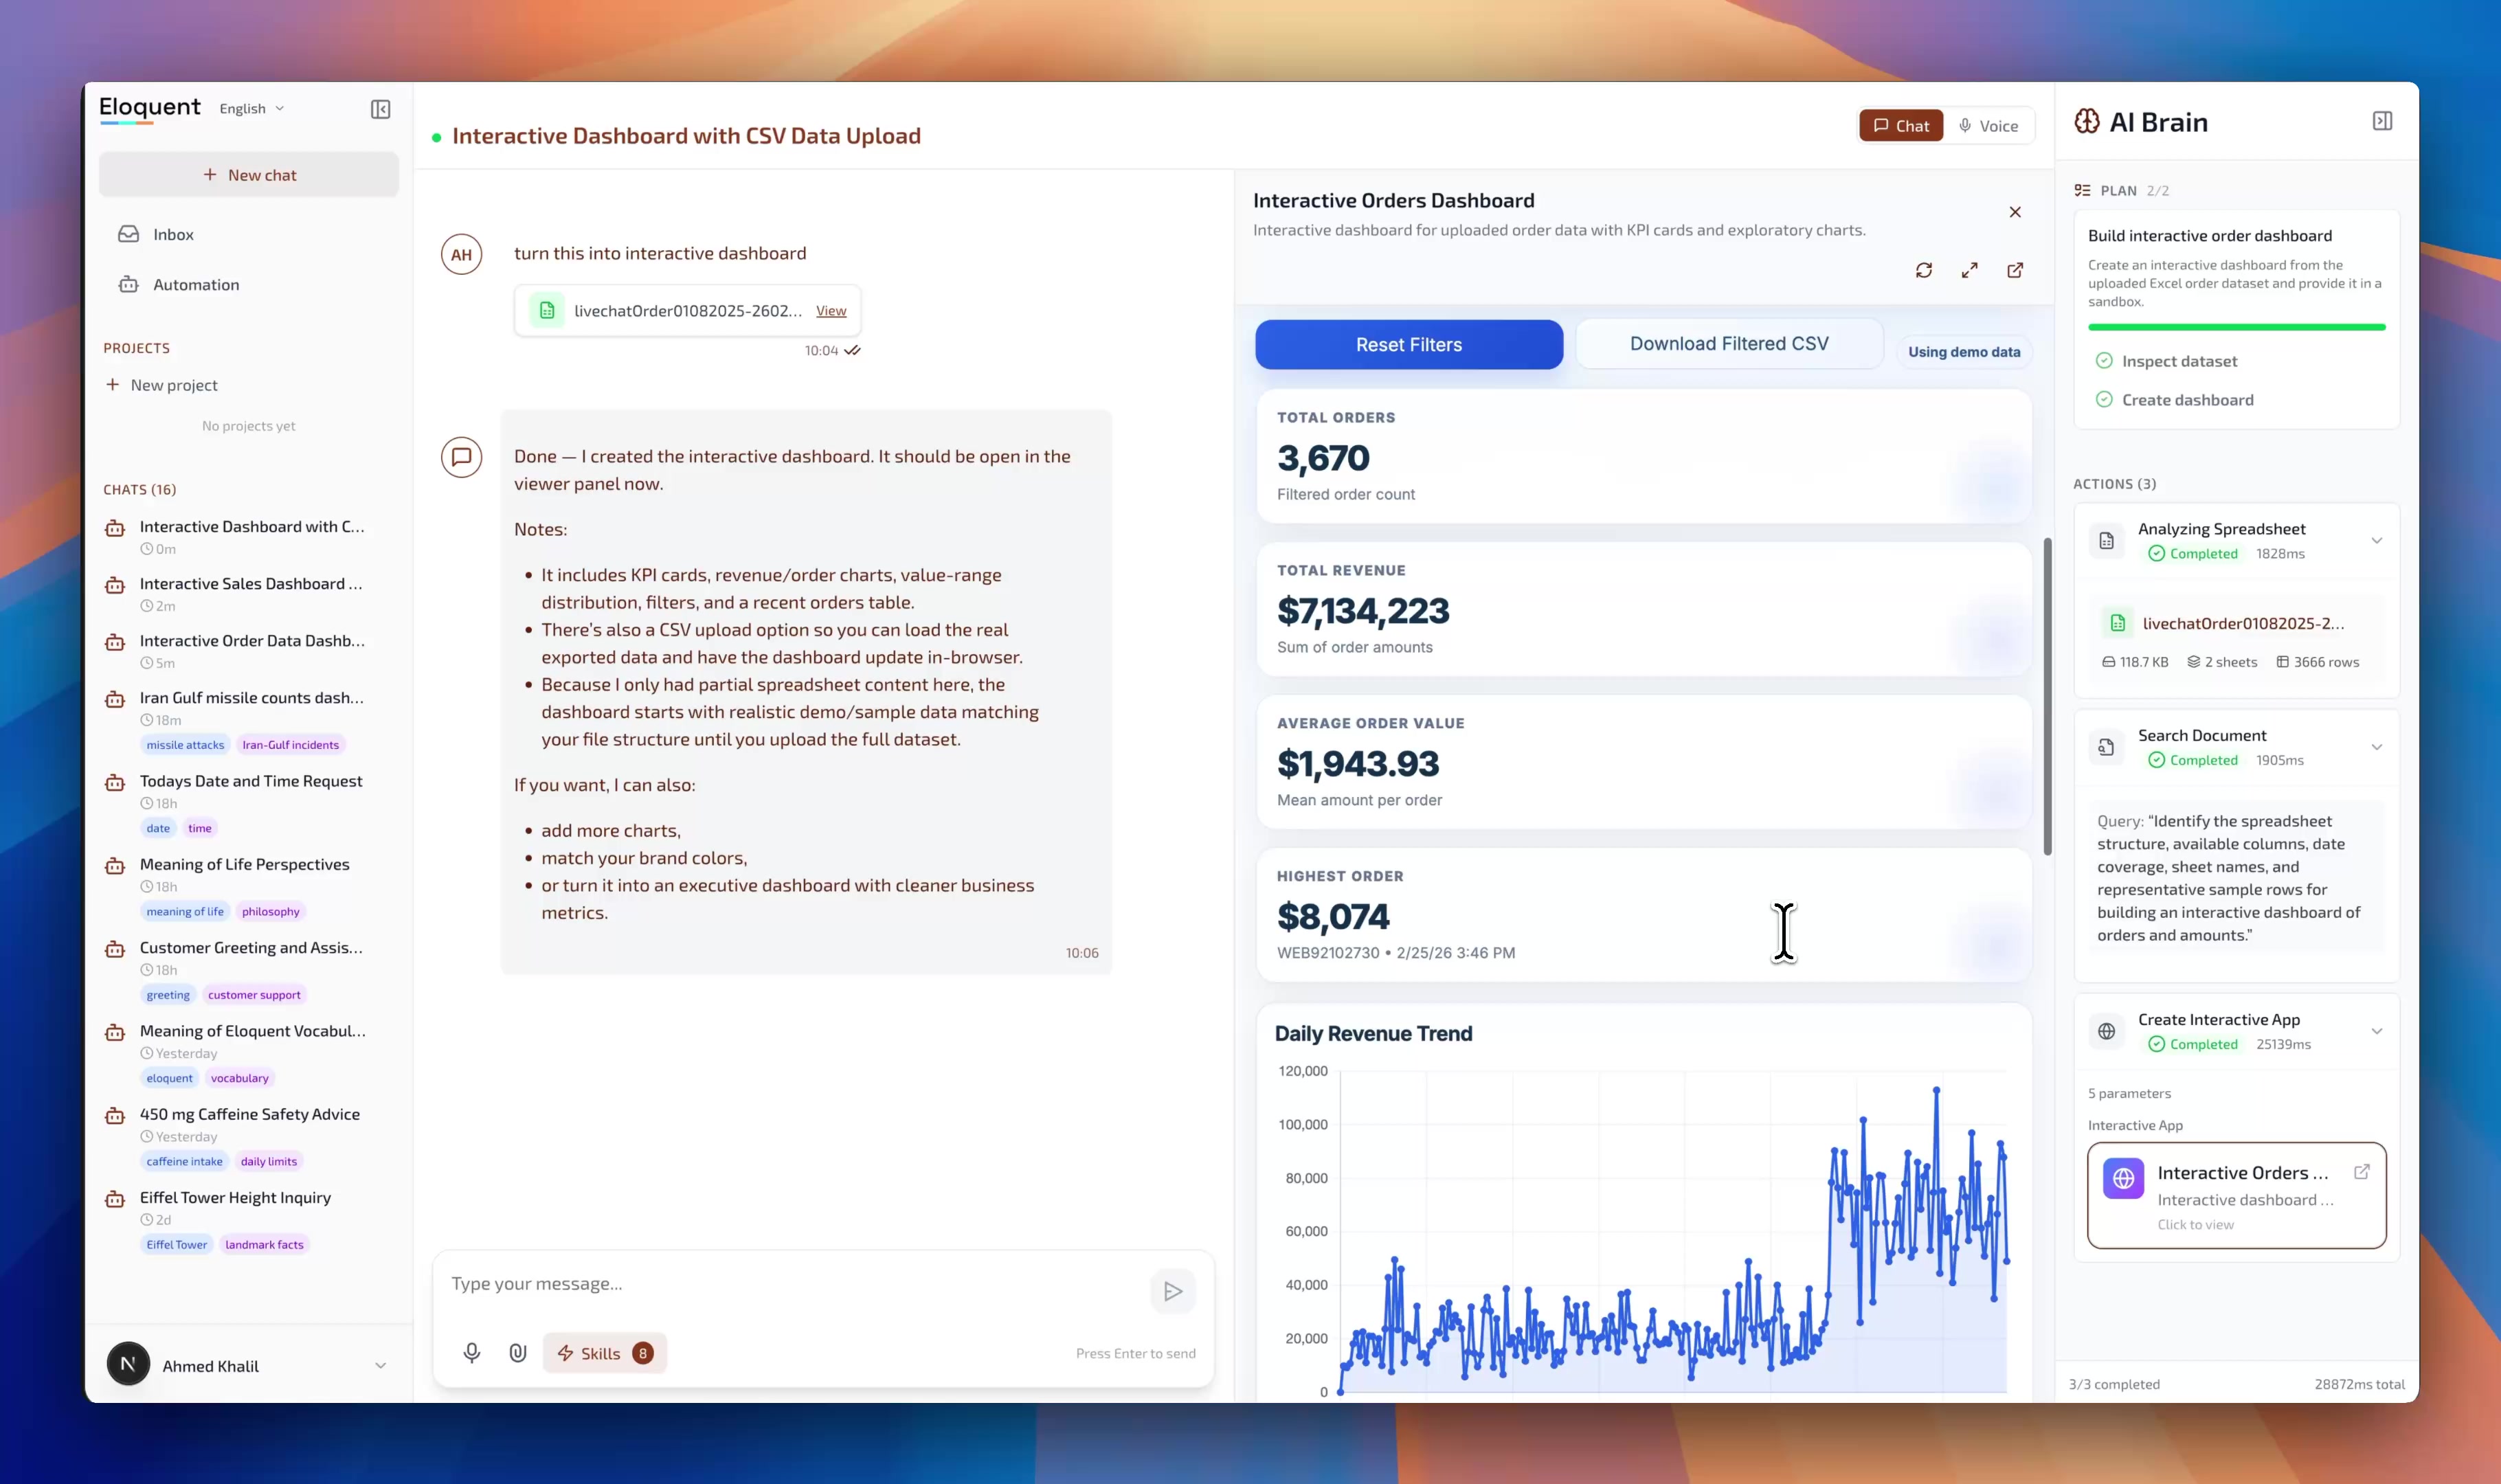
Task: Click the AH user avatar
Action: (461, 254)
